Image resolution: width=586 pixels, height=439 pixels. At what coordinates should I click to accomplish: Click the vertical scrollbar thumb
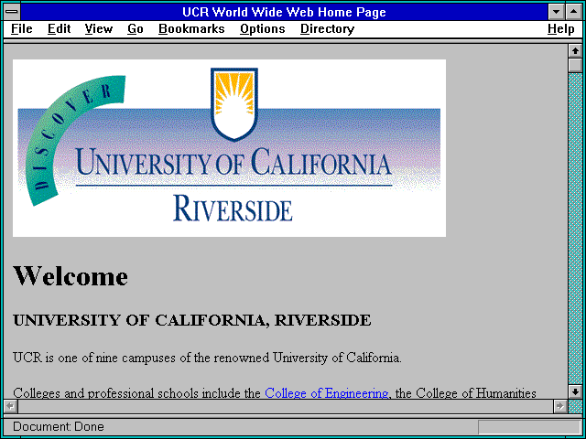click(575, 65)
